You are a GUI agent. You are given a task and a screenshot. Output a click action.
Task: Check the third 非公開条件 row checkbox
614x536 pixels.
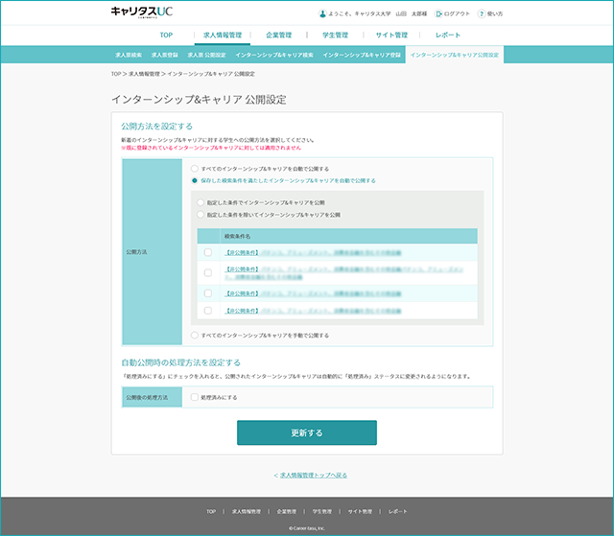tap(208, 293)
